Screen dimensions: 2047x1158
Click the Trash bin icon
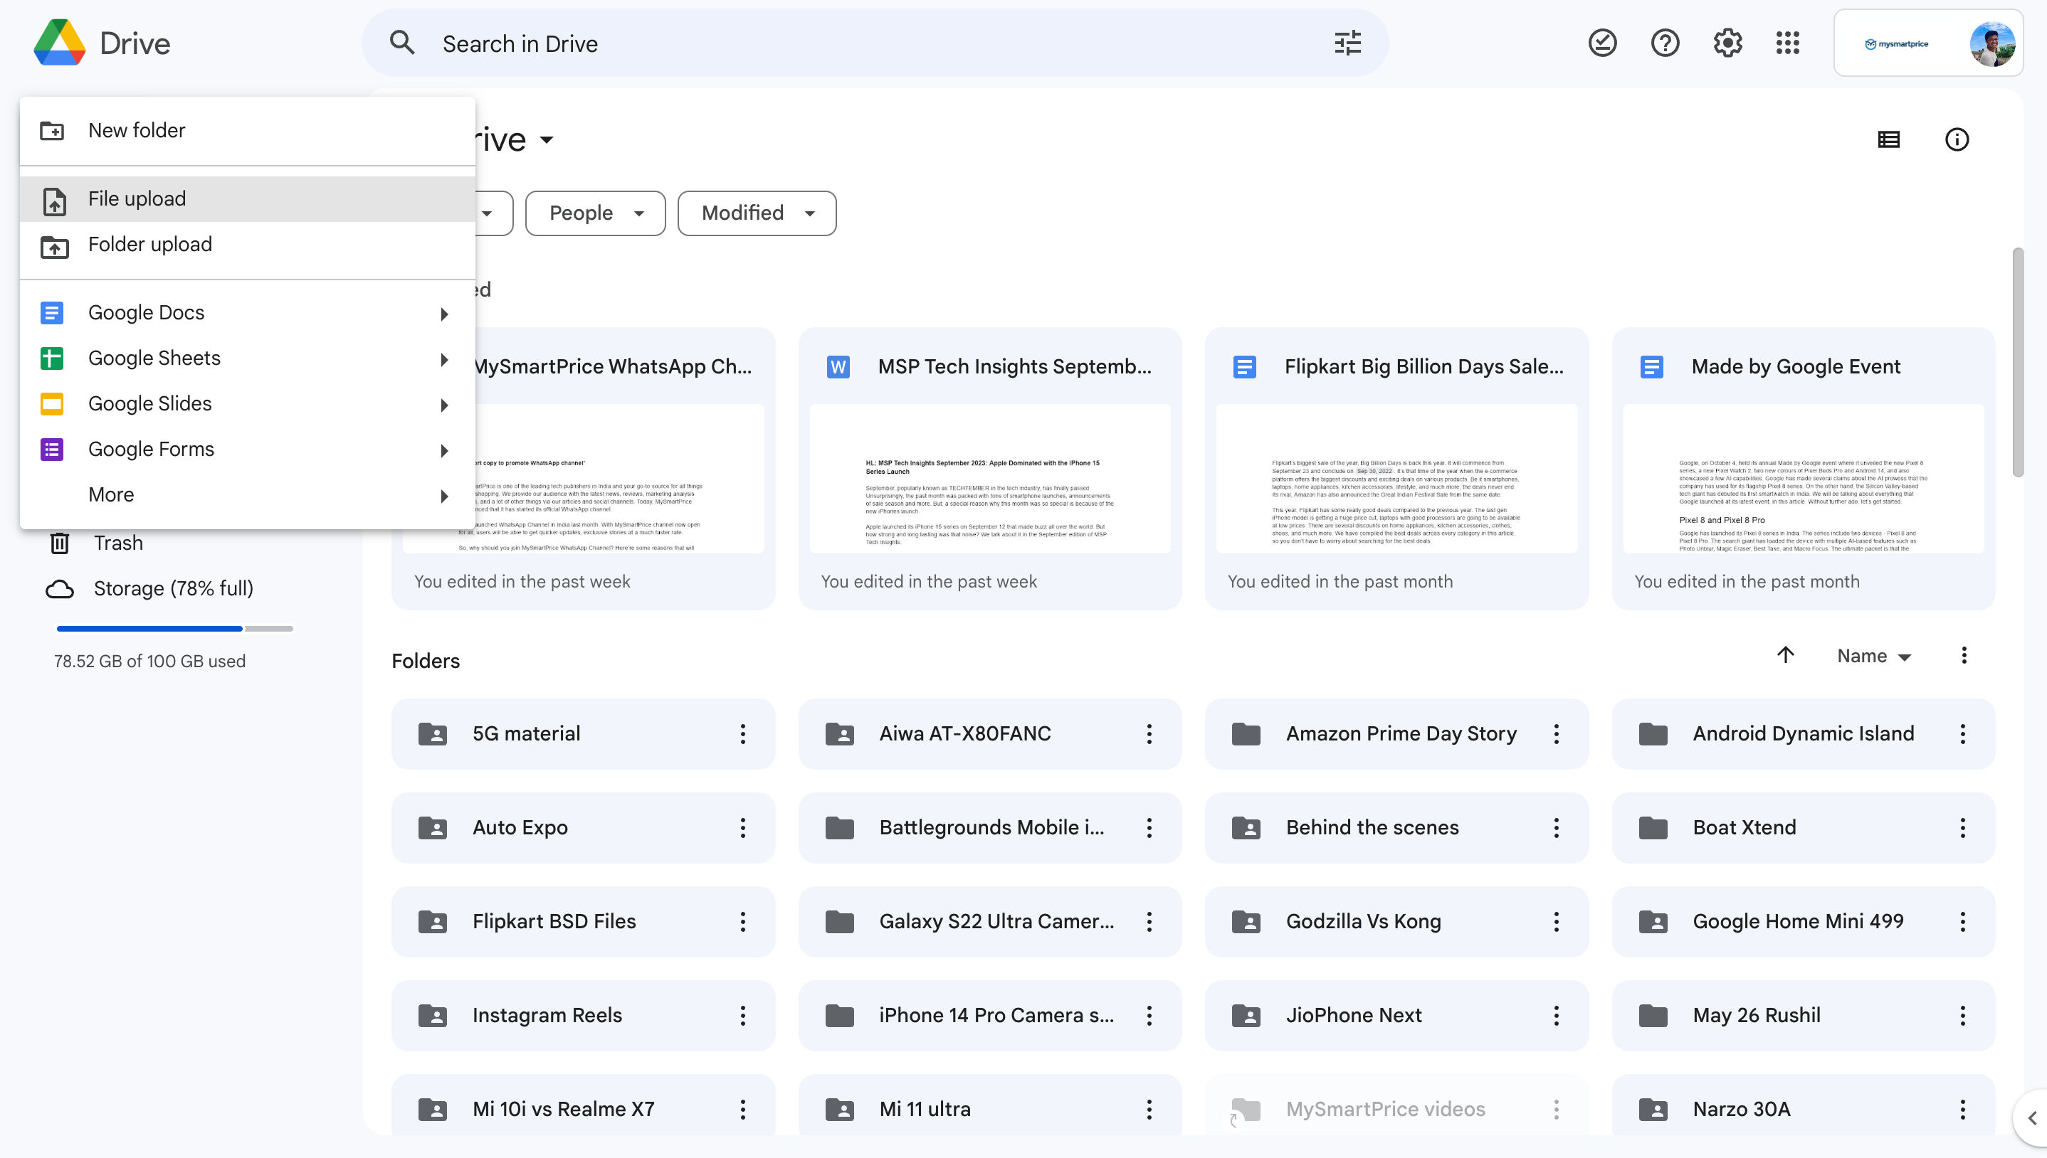(60, 543)
